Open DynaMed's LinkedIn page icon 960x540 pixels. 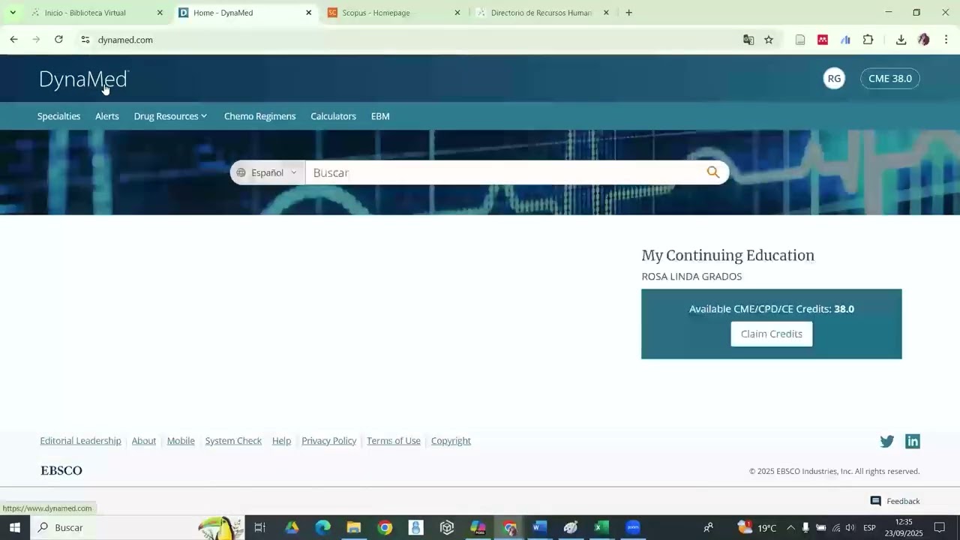click(912, 441)
